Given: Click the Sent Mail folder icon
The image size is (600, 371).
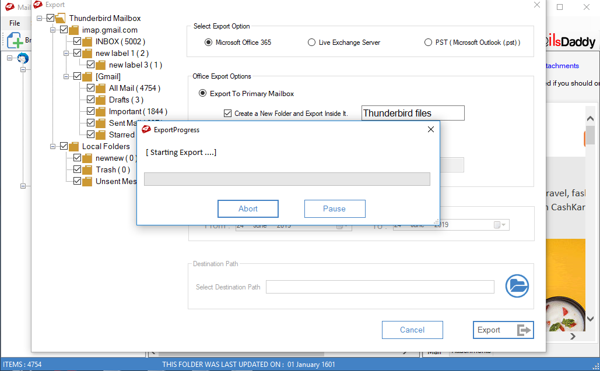Looking at the screenshot, I should click(100, 123).
